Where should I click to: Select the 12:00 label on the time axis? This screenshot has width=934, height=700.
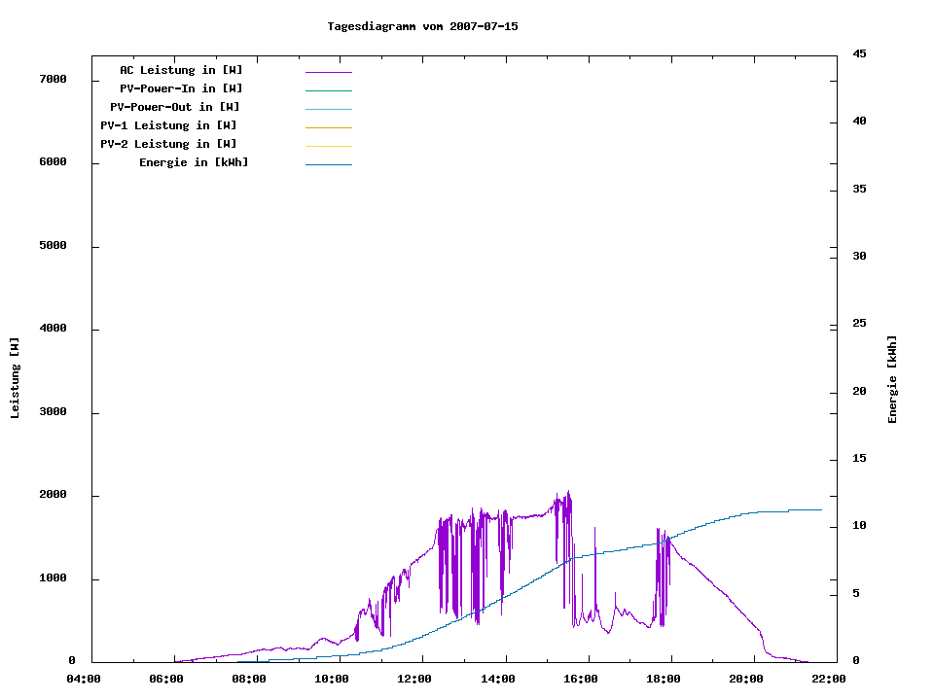pos(414,680)
